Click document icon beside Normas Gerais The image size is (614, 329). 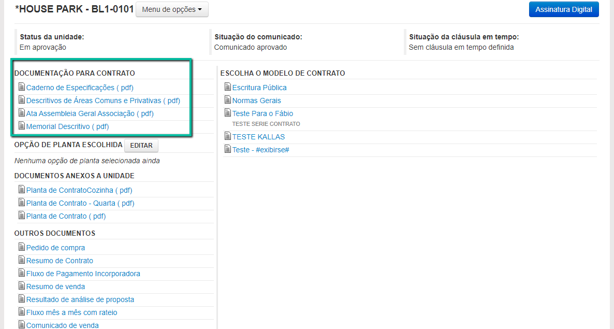pos(227,100)
